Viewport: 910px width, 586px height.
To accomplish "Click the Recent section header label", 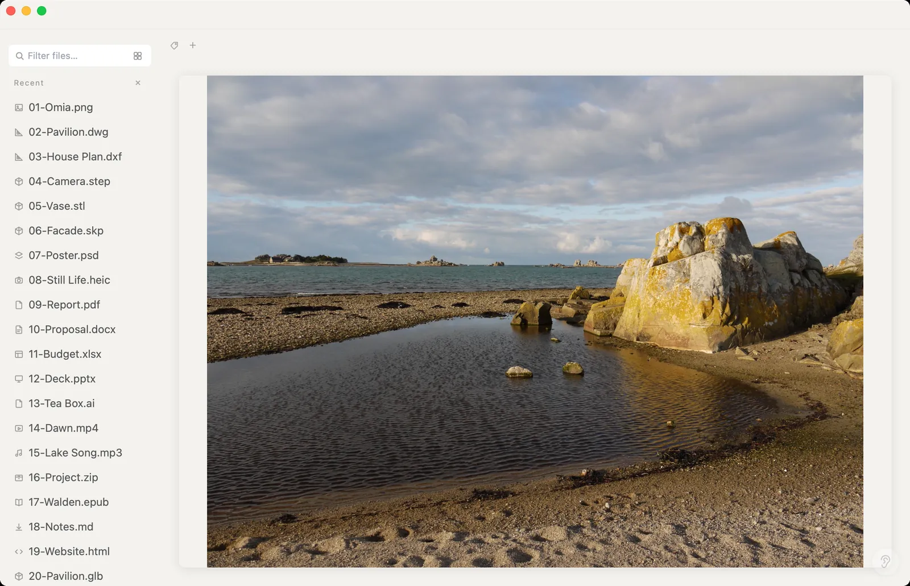I will (x=29, y=83).
